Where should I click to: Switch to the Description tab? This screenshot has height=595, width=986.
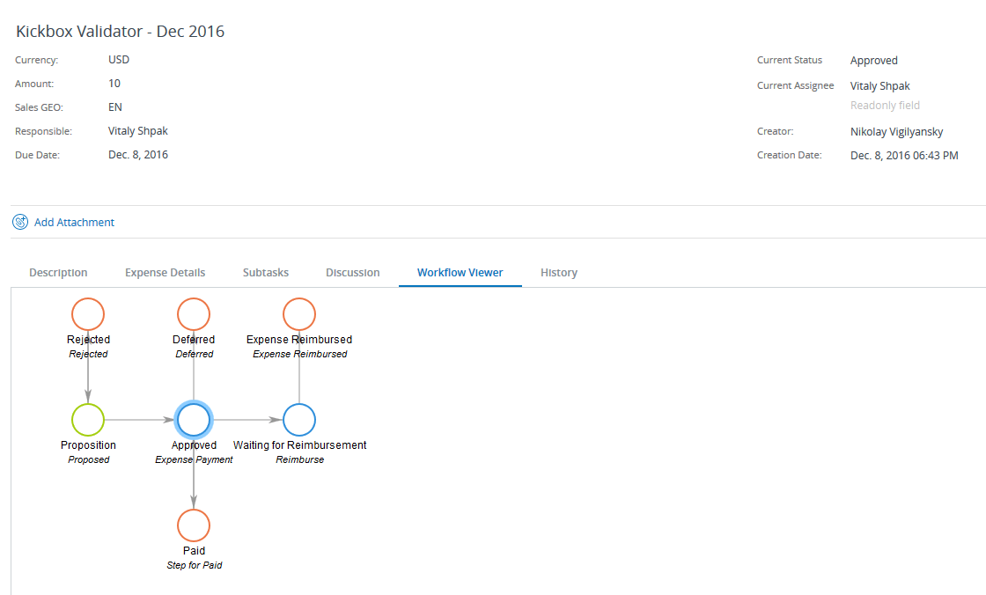pos(58,272)
